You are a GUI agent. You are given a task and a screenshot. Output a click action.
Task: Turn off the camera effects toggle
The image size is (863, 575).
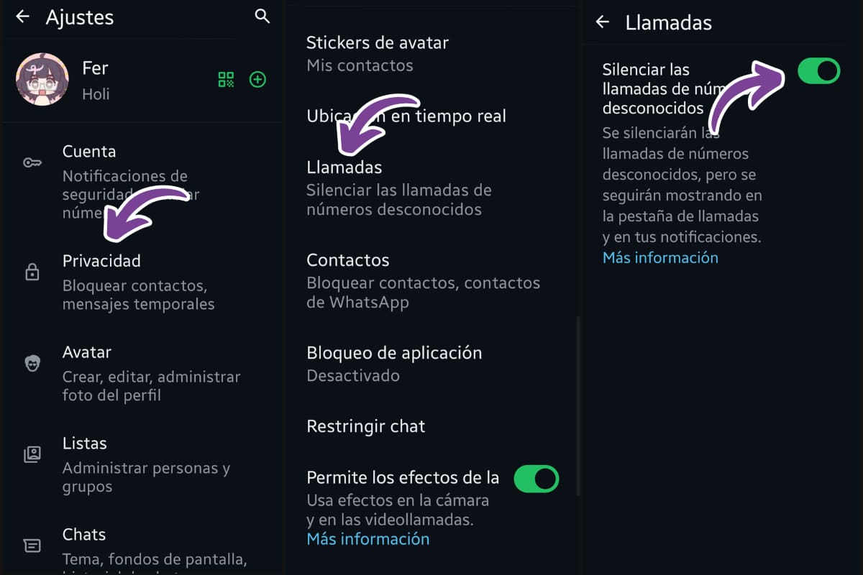(536, 478)
